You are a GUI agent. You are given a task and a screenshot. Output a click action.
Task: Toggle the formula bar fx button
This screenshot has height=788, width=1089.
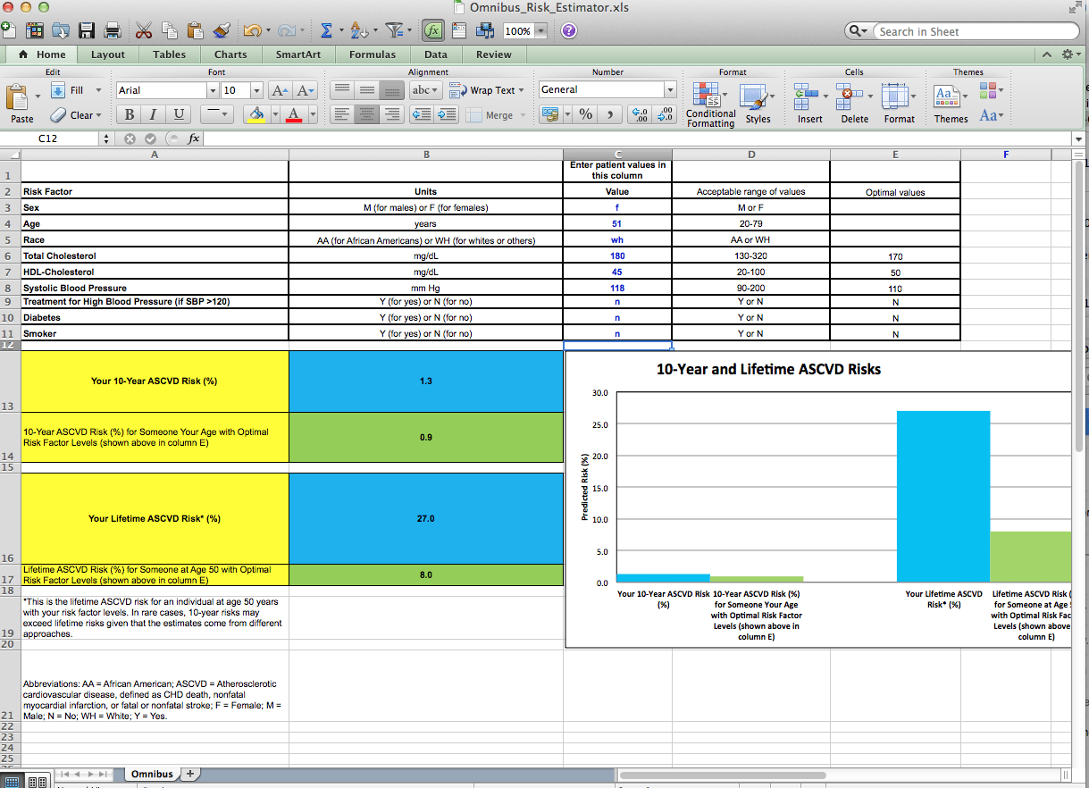point(432,30)
